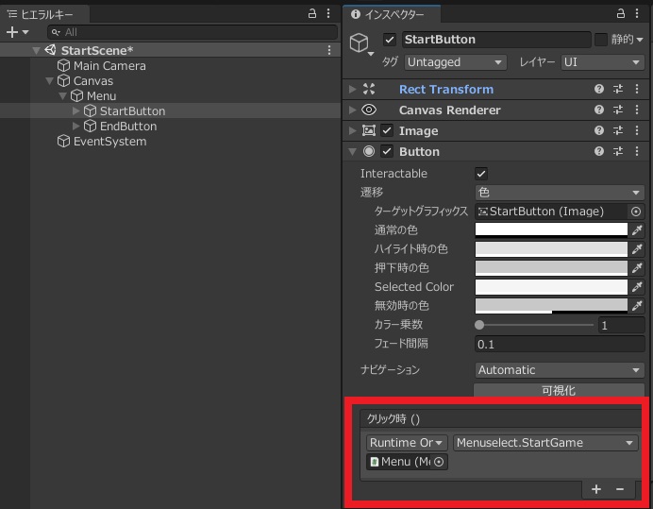
Task: Toggle the StartButton active checkbox
Action: pyautogui.click(x=390, y=40)
